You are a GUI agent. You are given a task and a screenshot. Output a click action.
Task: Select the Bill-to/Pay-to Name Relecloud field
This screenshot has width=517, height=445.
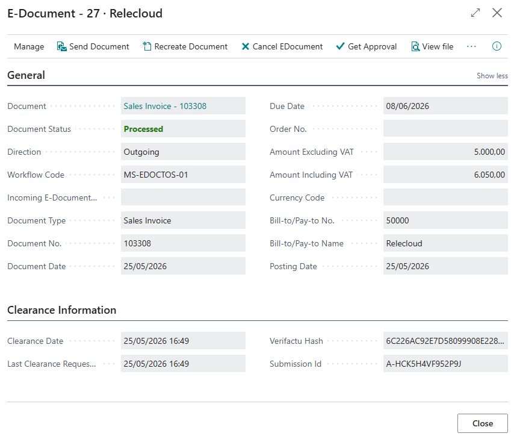445,243
